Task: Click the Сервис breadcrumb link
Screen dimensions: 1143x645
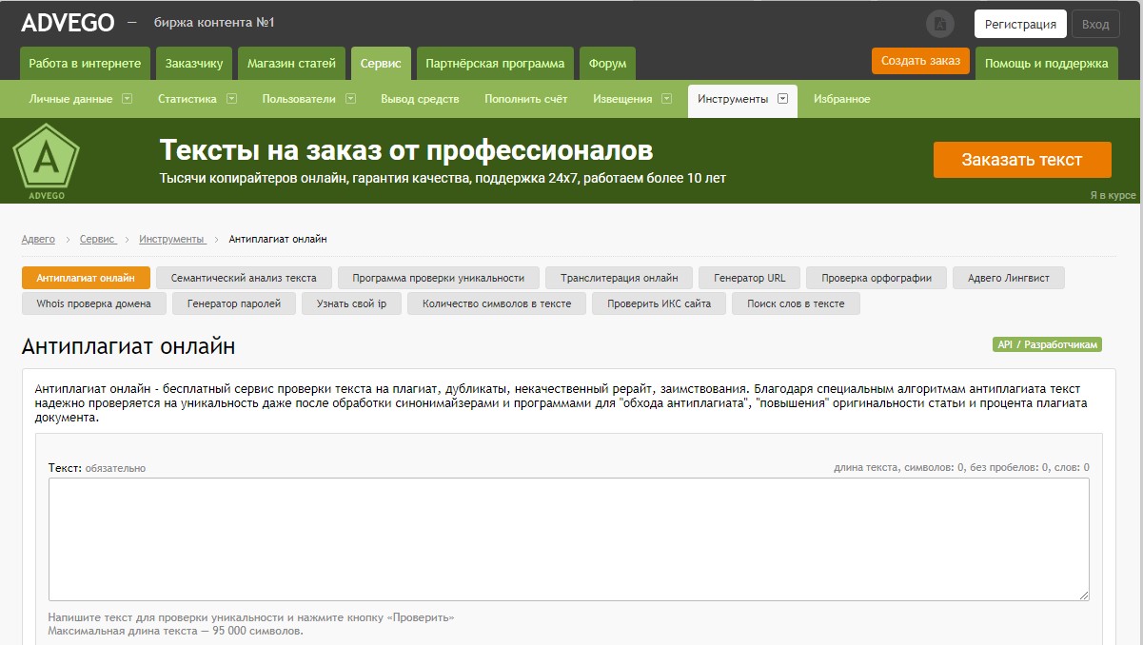Action: coord(97,239)
